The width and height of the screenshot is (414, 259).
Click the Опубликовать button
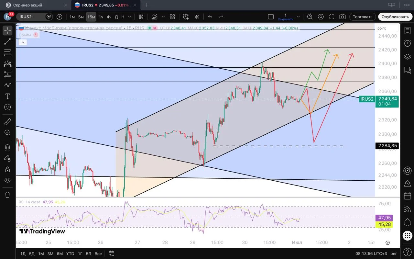click(395, 17)
